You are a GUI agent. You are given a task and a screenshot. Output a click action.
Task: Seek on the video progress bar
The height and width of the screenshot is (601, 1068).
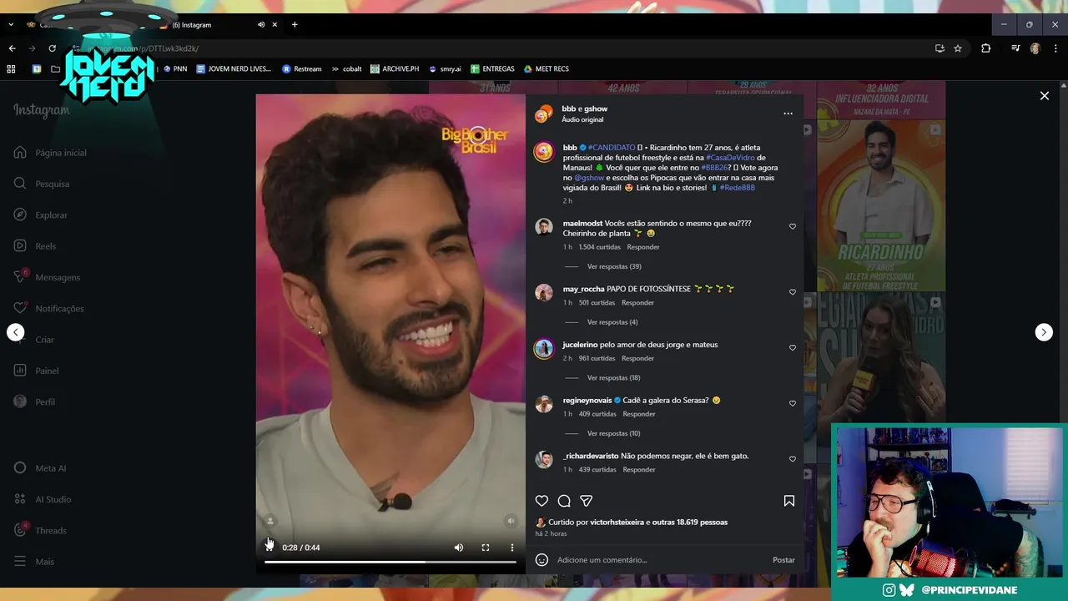point(390,562)
